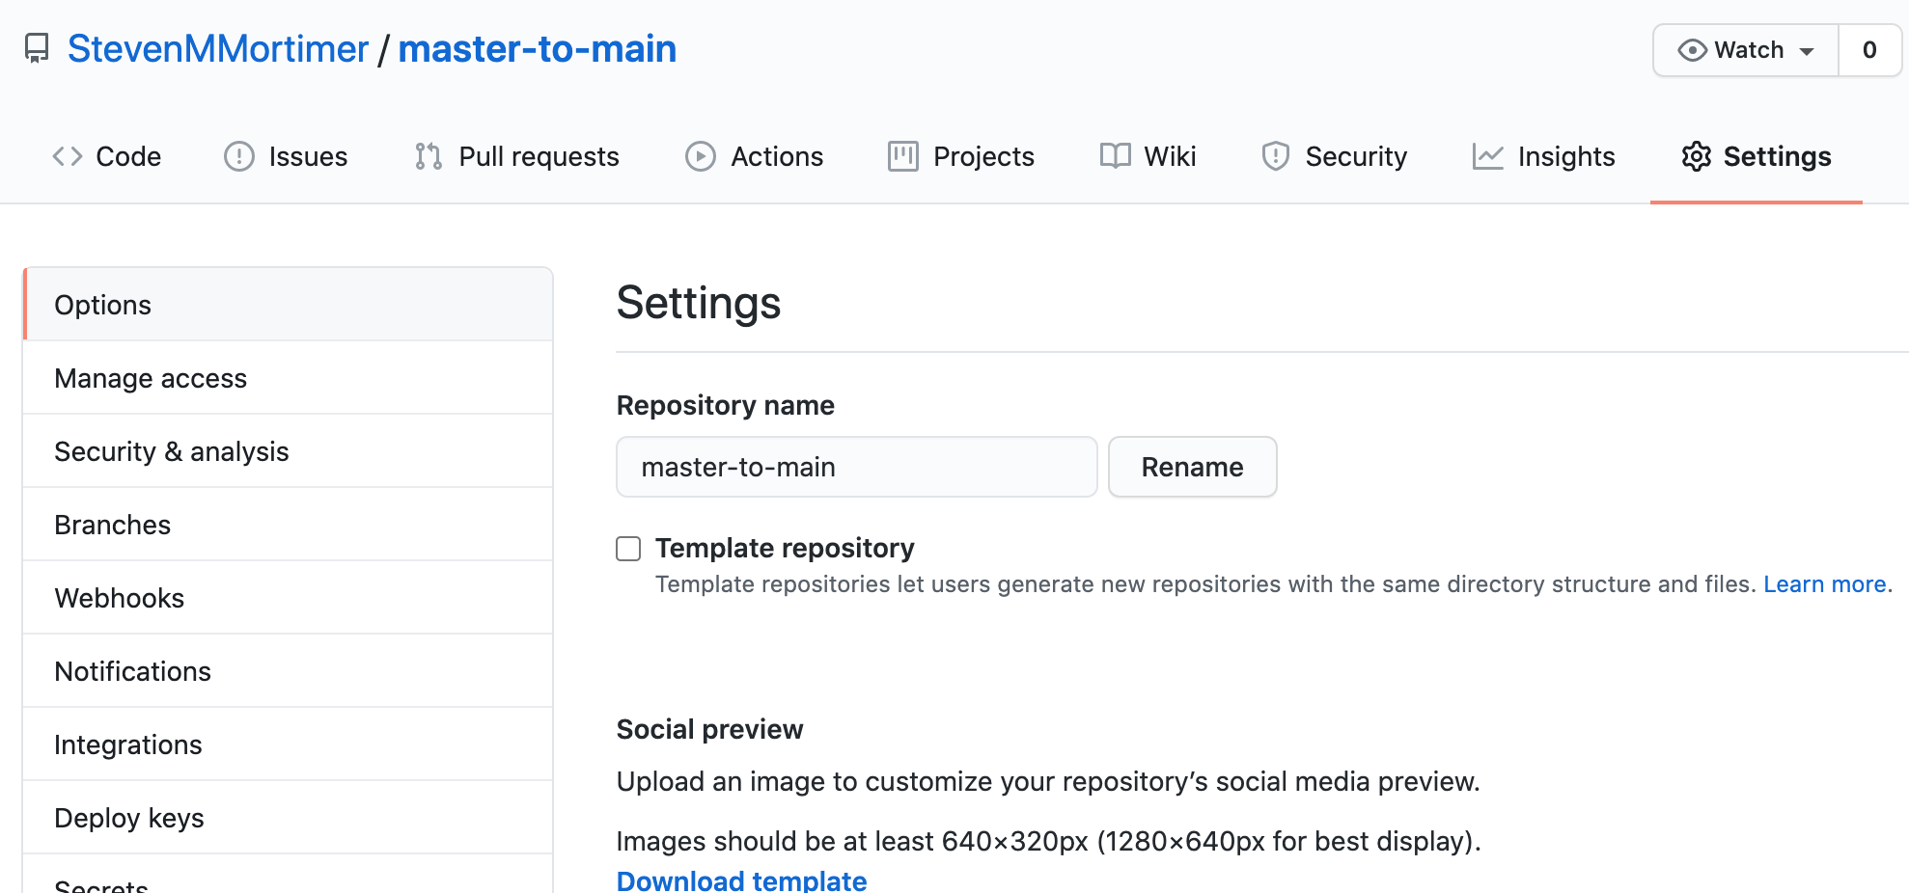
Task: Open the StevenMMortimer profile link
Action: [x=218, y=49]
